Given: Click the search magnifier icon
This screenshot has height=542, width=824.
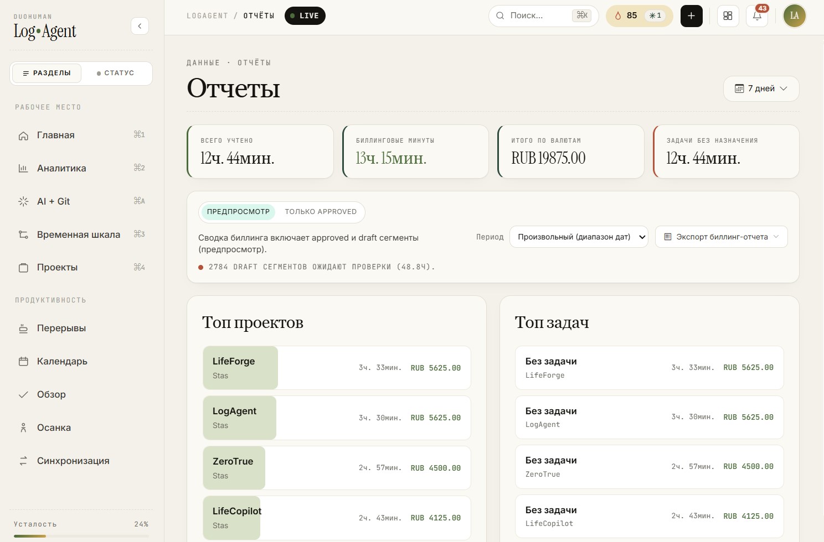Looking at the screenshot, I should 500,15.
